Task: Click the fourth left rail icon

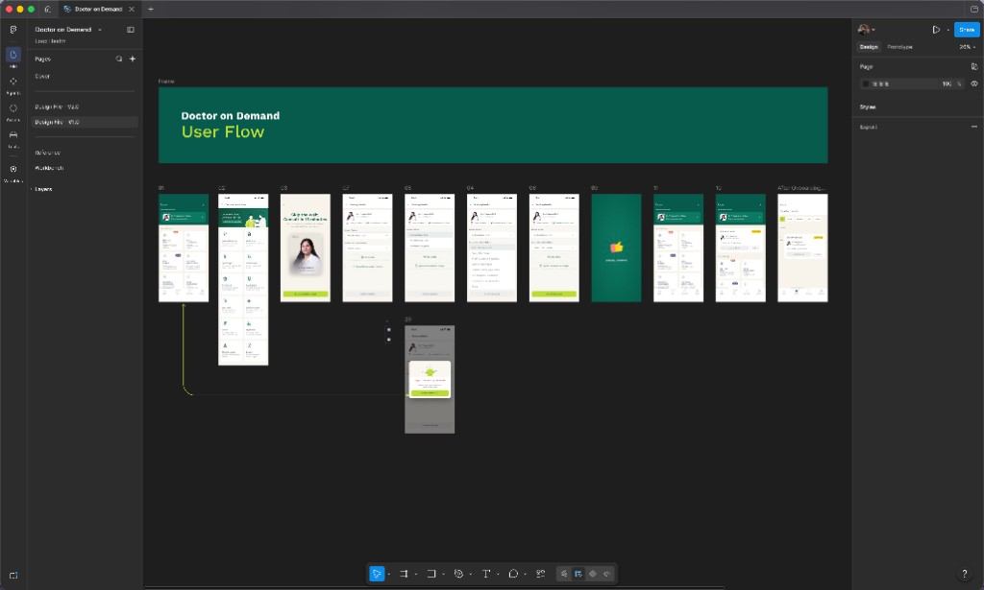Action: click(13, 134)
